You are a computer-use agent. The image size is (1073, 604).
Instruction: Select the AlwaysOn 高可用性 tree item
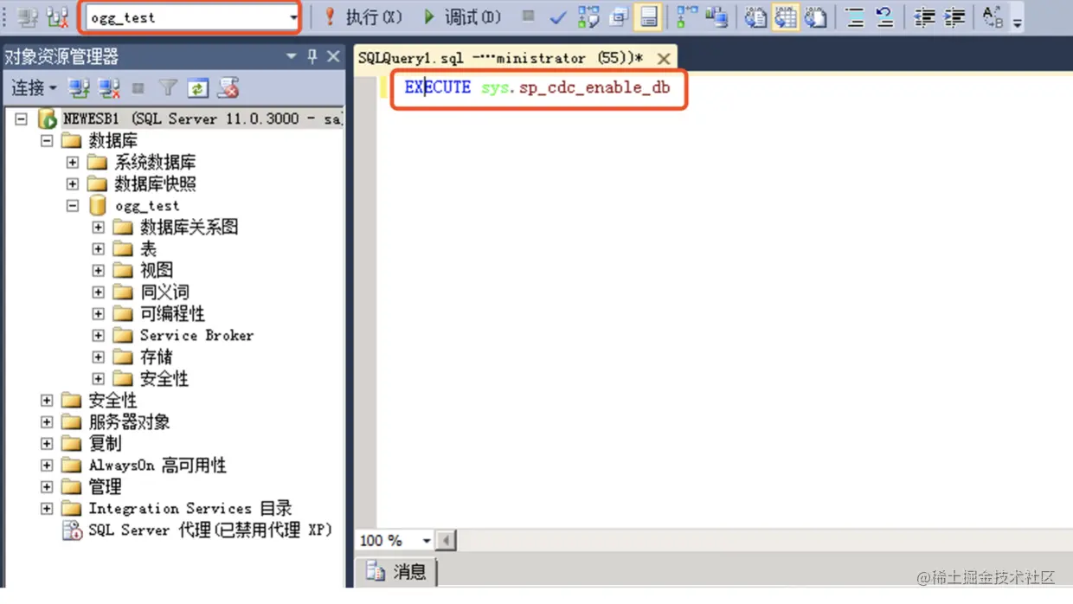[x=157, y=466]
